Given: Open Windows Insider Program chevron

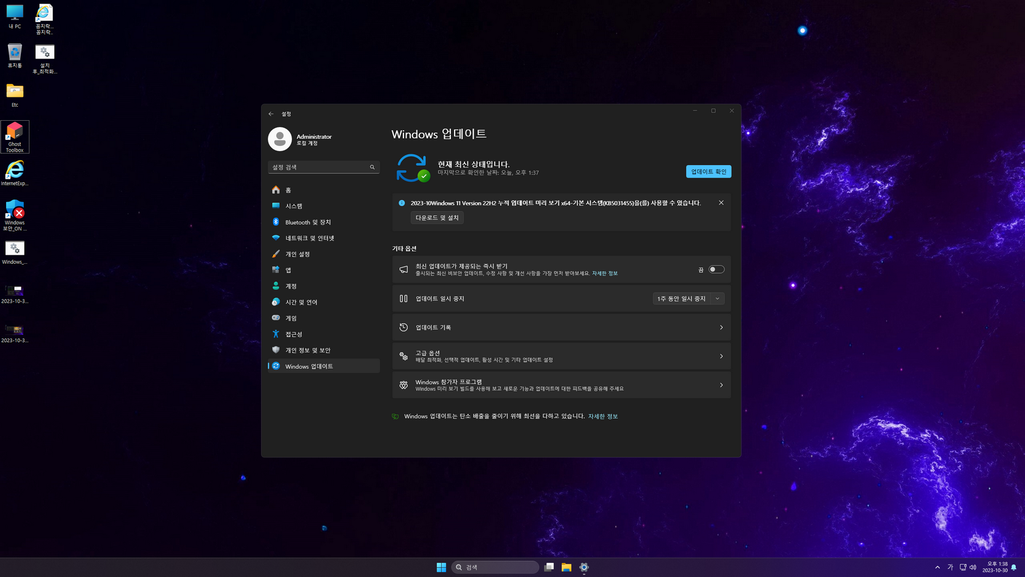Looking at the screenshot, I should click(721, 385).
